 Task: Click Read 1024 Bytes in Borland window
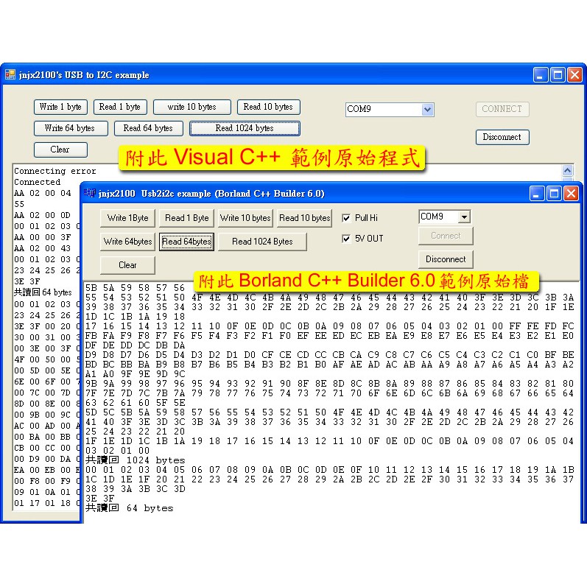262,242
